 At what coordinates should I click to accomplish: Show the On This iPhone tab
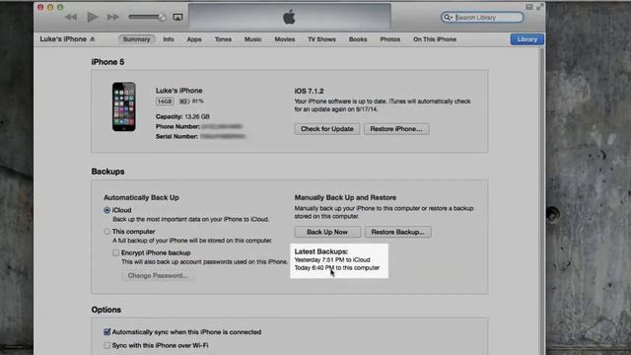coord(435,39)
